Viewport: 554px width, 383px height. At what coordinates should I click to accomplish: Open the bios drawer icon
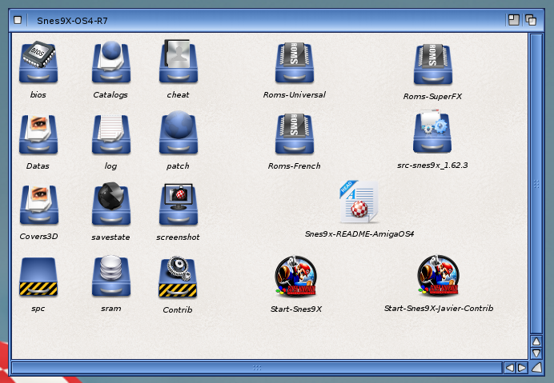pos(38,62)
